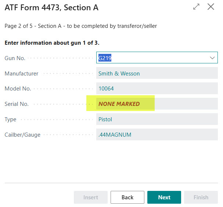Open the Gun No. dropdown arrow
This screenshot has height=207, width=223.
[212, 58]
